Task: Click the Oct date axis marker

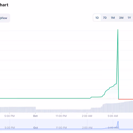Action: point(35,116)
